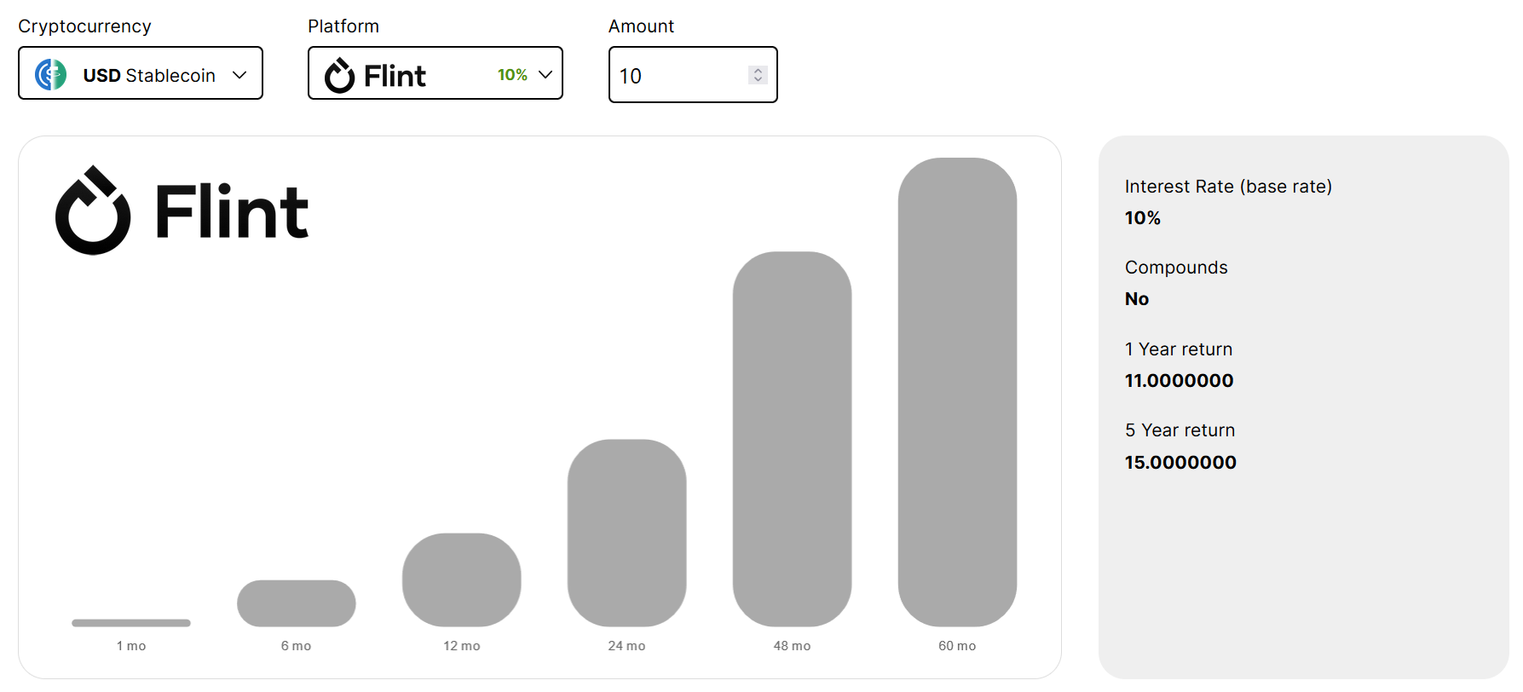Click the chevron arrow of the Cryptocurrency dropdown

click(239, 75)
